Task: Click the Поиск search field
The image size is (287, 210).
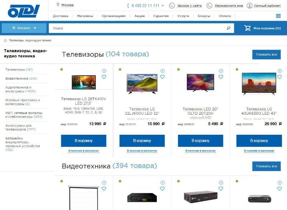Action: [137, 28]
